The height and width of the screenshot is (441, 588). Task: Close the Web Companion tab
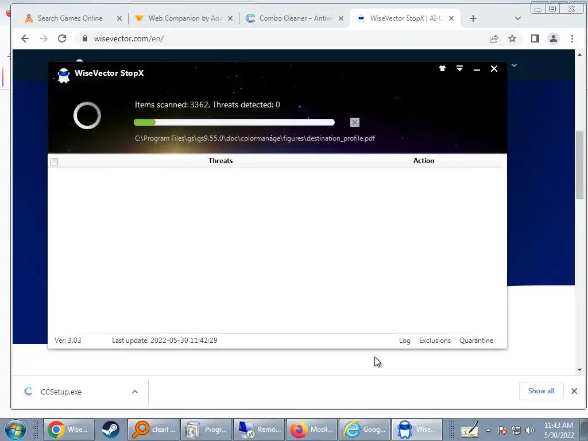point(230,18)
